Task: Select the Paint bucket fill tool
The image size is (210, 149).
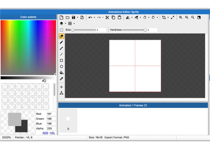Action: 61,73
